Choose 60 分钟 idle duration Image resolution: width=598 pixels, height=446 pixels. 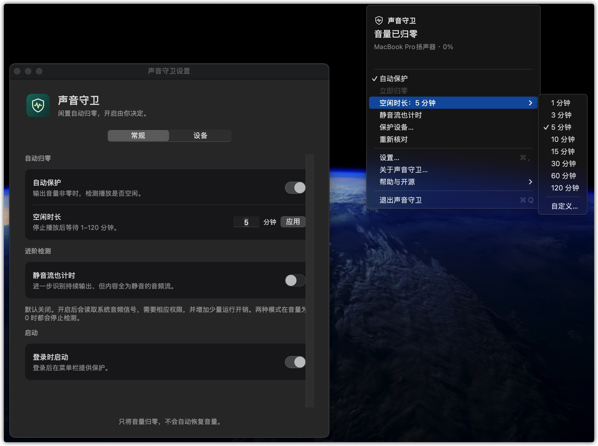click(562, 176)
